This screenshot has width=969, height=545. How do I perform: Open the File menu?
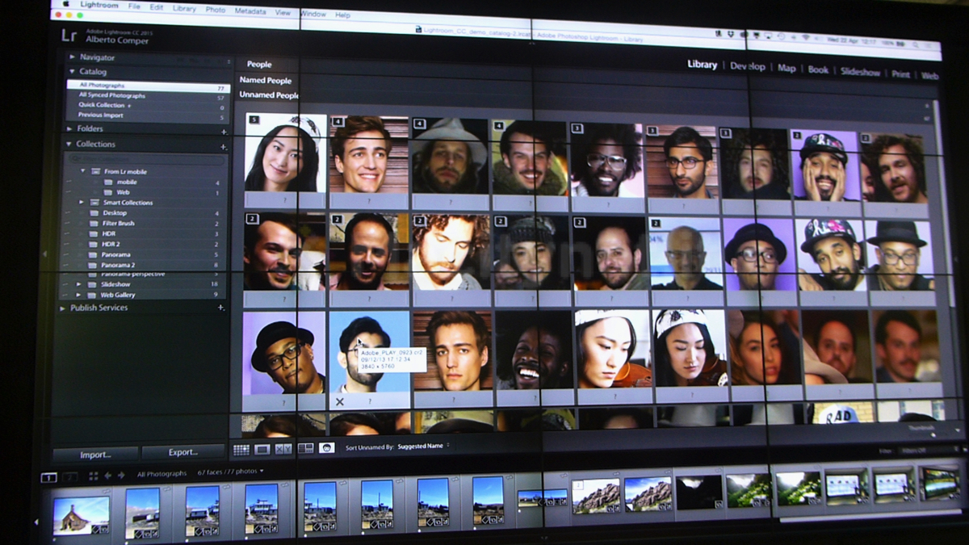[x=134, y=6]
